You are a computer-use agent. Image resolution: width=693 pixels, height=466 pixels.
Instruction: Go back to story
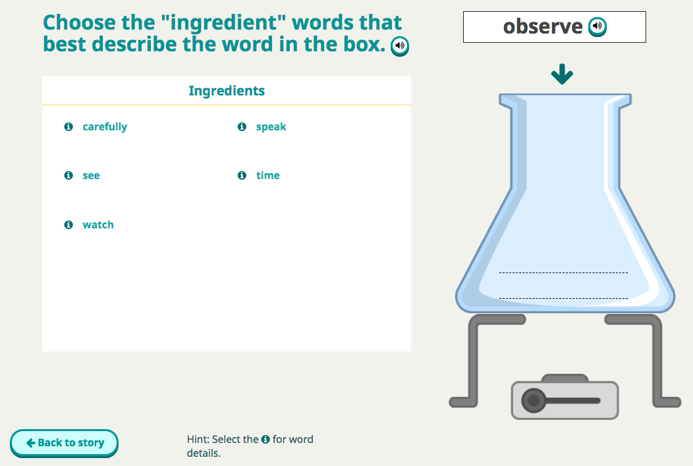point(65,443)
